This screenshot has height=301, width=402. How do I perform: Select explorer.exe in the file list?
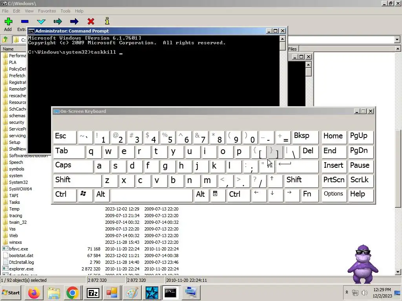tap(21, 269)
